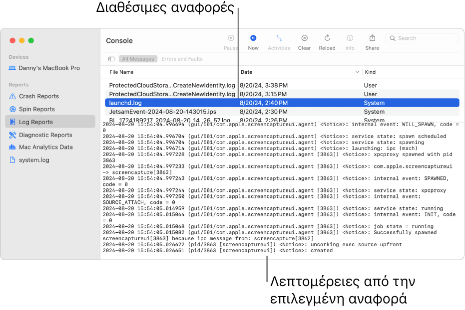This screenshot has height=310, width=465.
Task: Select ProtectedCloudStorage log dated 3:38 PM
Action: (x=282, y=85)
